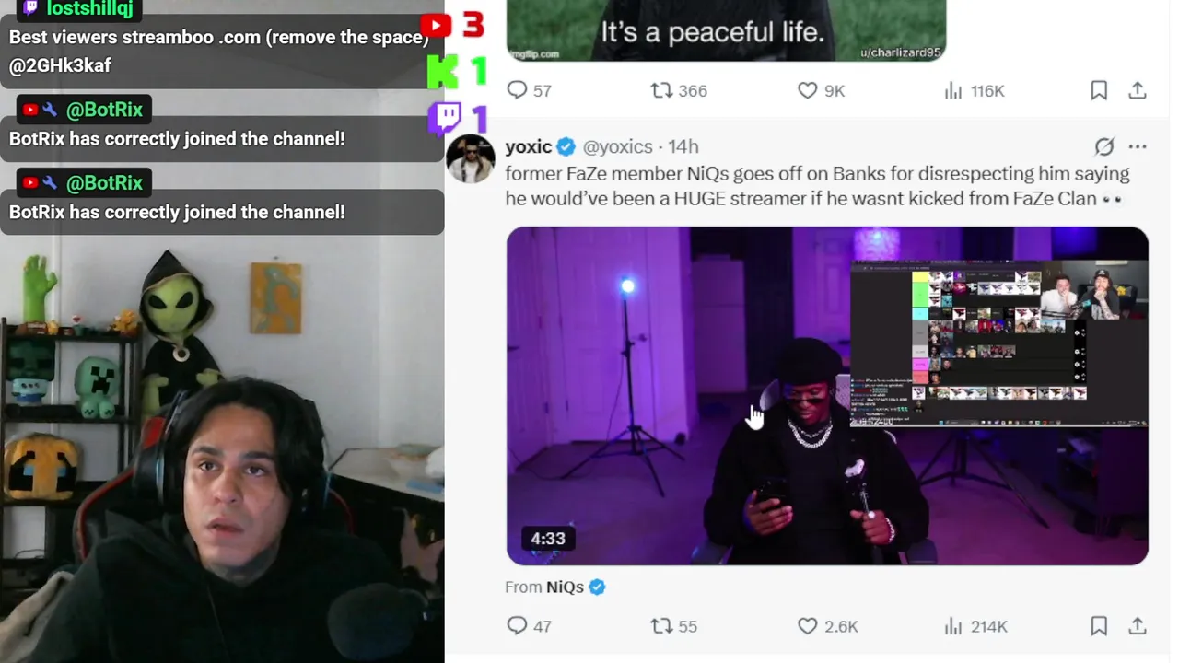View analytics showing 214K views
Image resolution: width=1179 pixels, height=663 pixels.
tap(975, 626)
